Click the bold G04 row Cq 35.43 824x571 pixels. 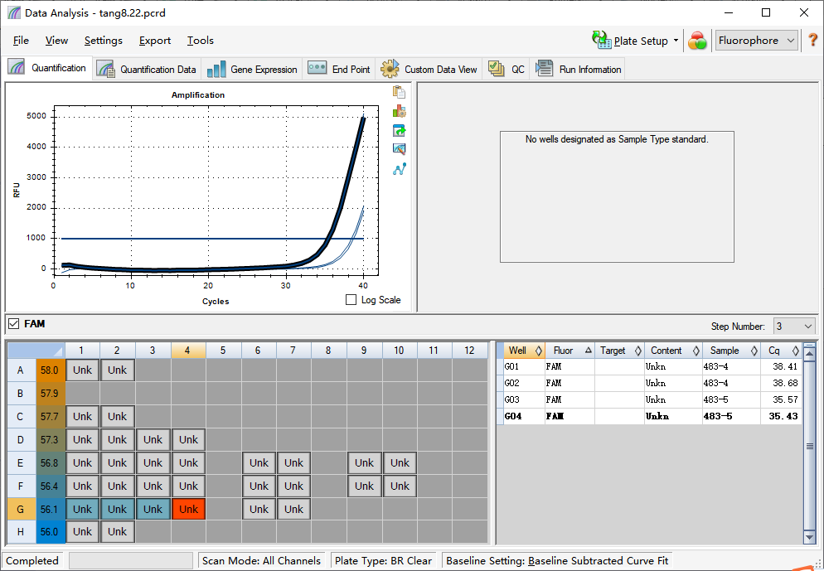coord(783,416)
